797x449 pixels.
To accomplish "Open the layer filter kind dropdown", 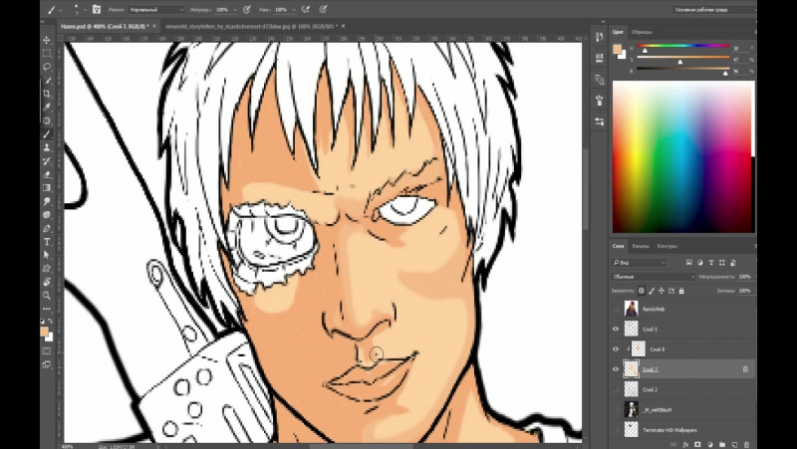I will (639, 263).
